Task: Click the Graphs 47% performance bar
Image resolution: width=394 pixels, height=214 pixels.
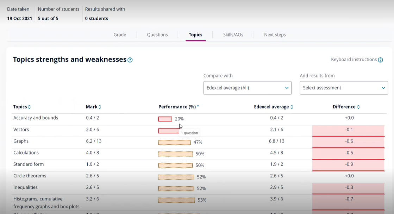Action: pos(174,142)
